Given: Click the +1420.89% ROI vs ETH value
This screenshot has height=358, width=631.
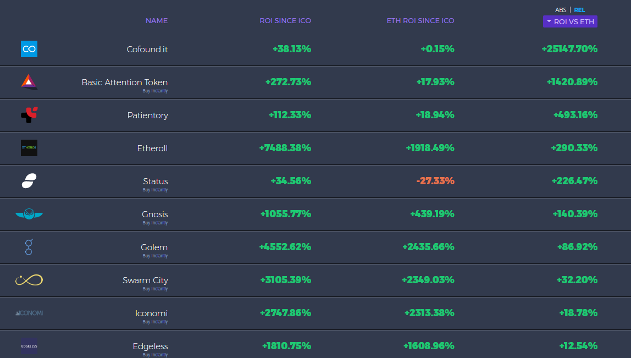Looking at the screenshot, I should 572,82.
